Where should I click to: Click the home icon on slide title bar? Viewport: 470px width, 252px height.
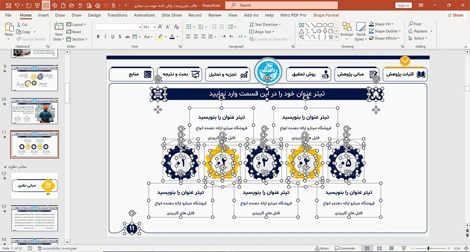[x=376, y=95]
